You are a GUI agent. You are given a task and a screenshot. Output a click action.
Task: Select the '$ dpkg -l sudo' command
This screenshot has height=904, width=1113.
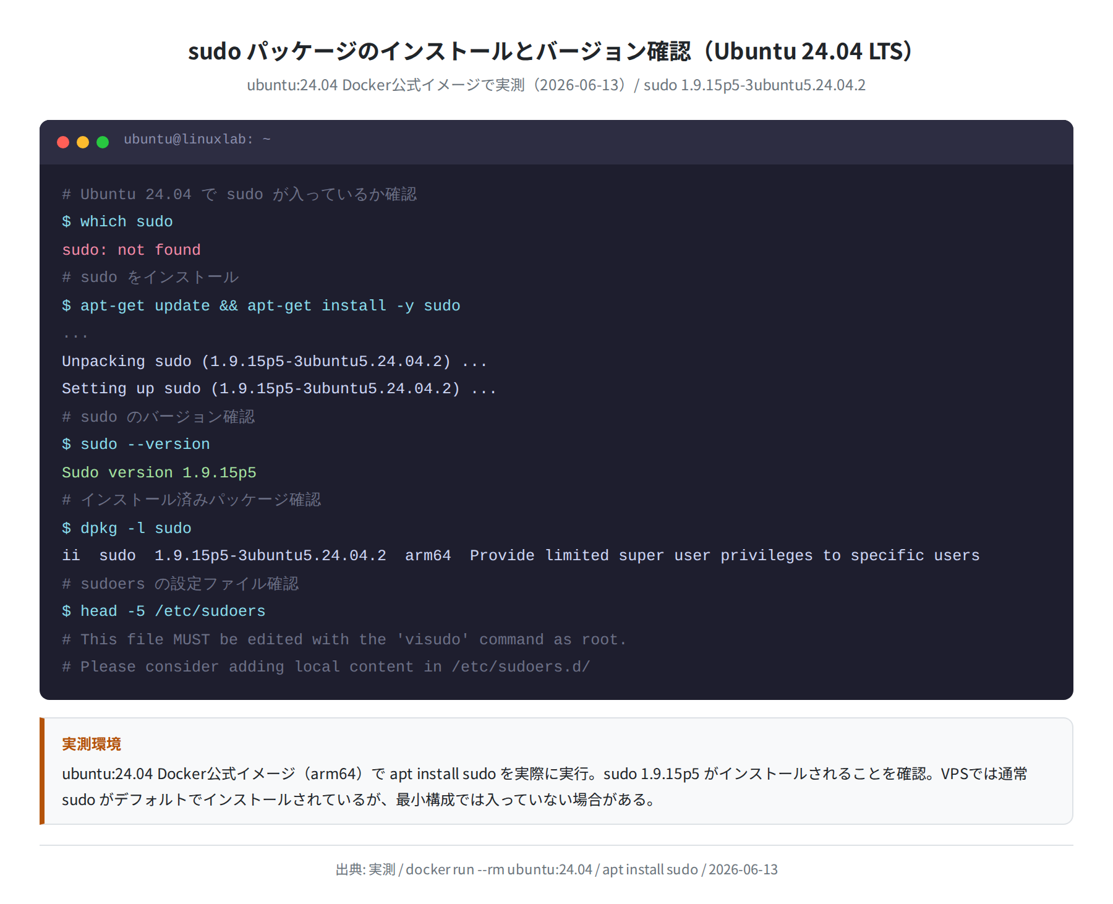127,528
